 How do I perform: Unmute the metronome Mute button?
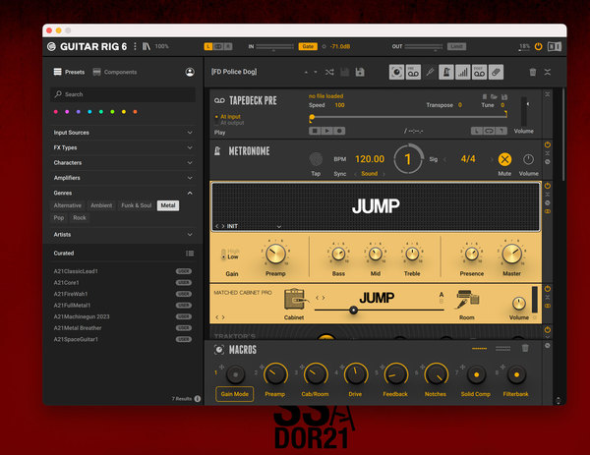(x=504, y=159)
